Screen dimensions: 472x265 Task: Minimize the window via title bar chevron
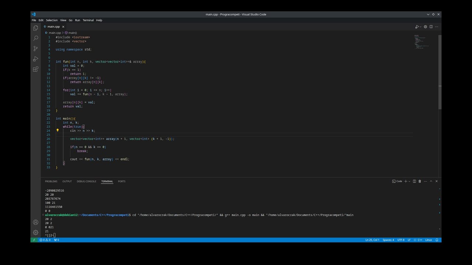pos(428,14)
